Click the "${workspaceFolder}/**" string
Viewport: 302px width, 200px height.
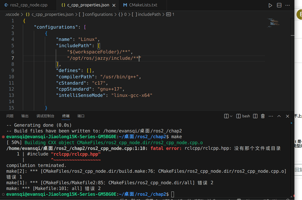click(99, 52)
